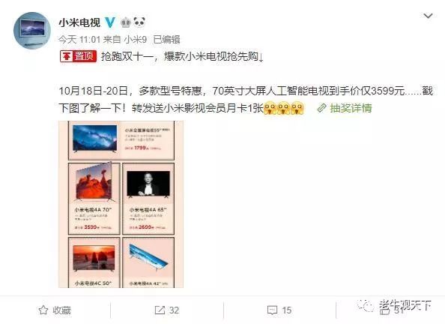
Task: Open the 小米电视 profile avatar
Action: coord(32,31)
